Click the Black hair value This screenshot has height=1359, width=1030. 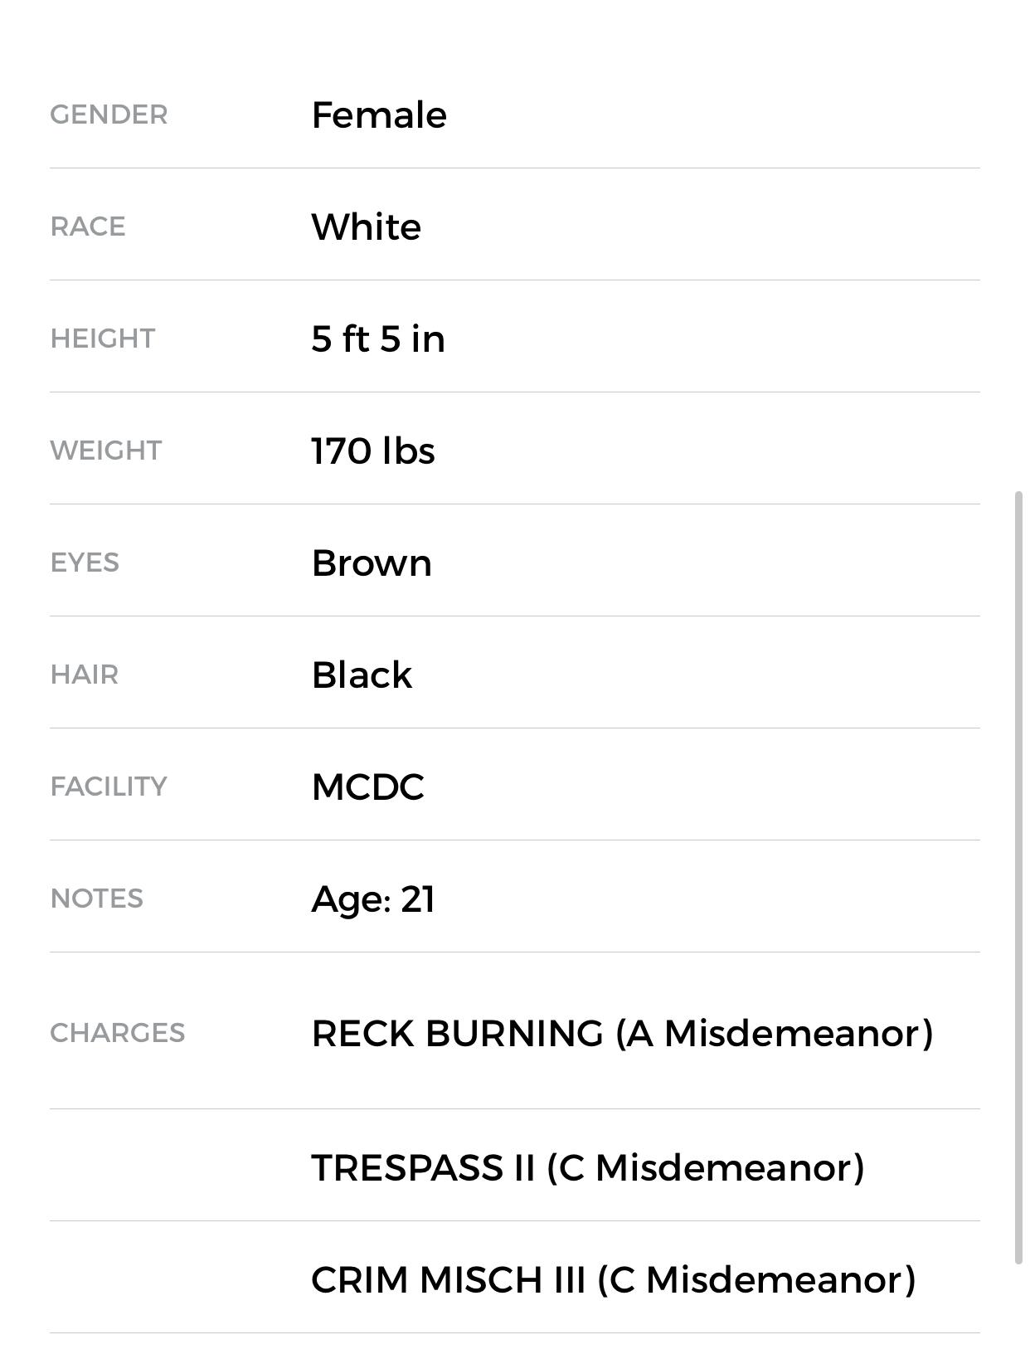362,675
